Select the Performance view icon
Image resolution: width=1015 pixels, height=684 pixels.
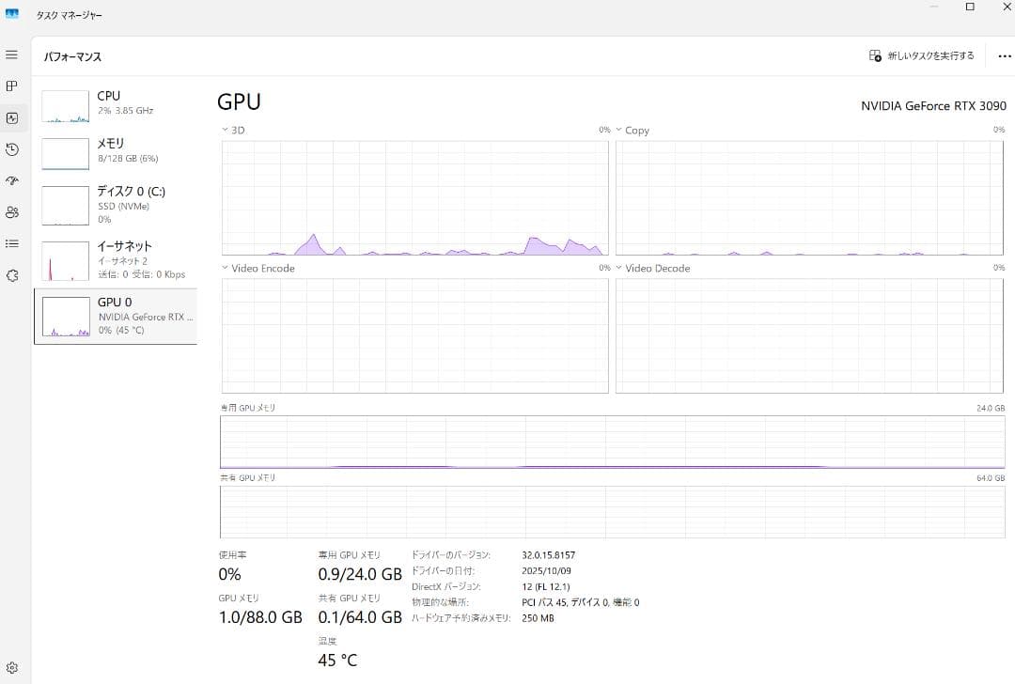11,117
